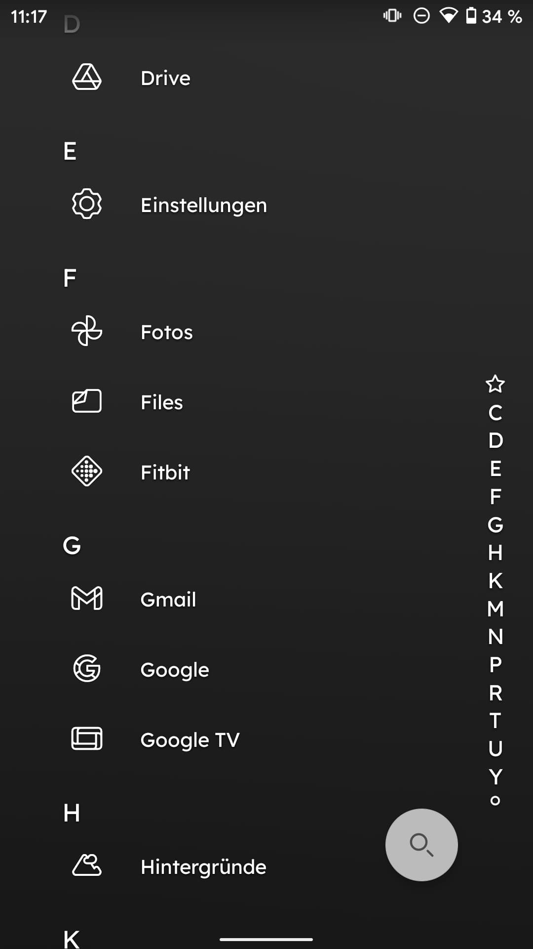Viewport: 533px width, 949px height.
Task: Open the Files app icon
Action: pos(87,401)
